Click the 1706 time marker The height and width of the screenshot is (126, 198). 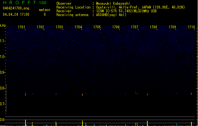coord(116,27)
